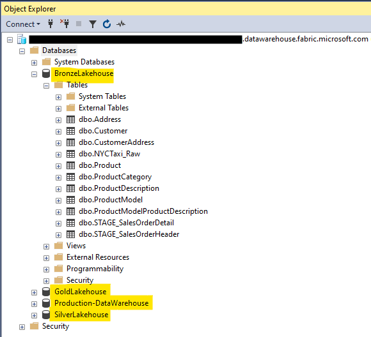
Task: Click the dbo.NYCTaxi_Raw table icon
Action: (70, 154)
